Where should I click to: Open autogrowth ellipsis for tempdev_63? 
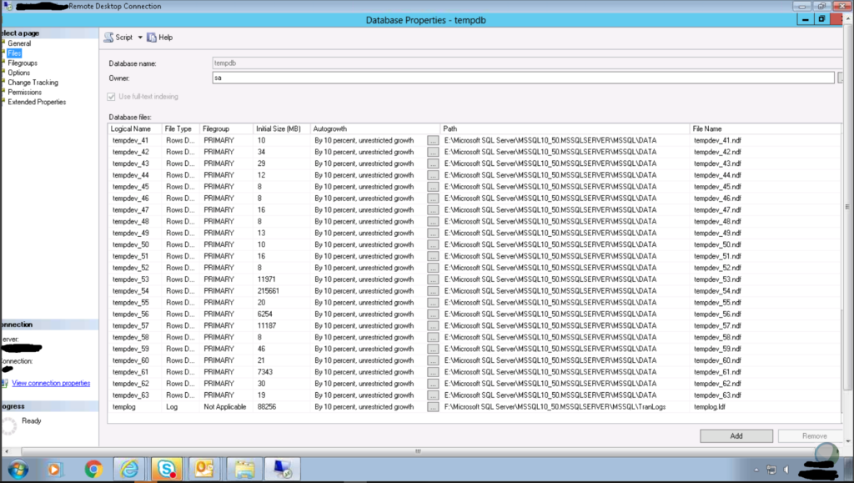pos(433,395)
